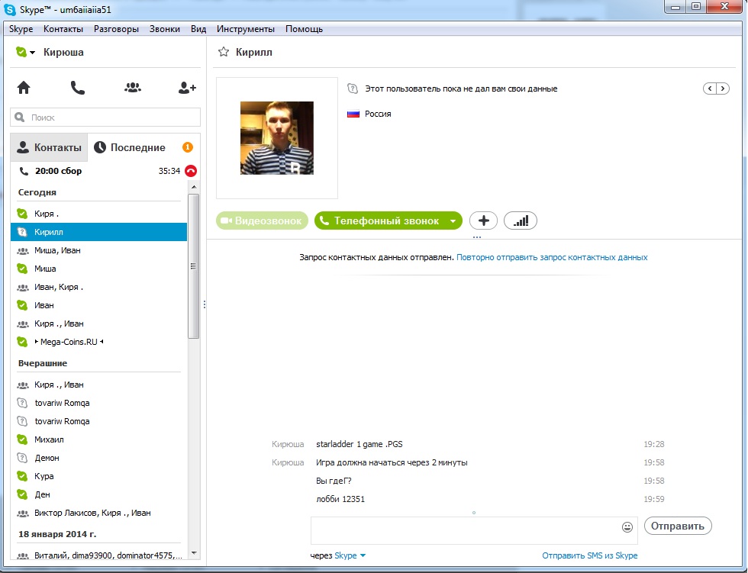Click the contact status question icon in profile
This screenshot has height=573, width=748.
click(353, 89)
